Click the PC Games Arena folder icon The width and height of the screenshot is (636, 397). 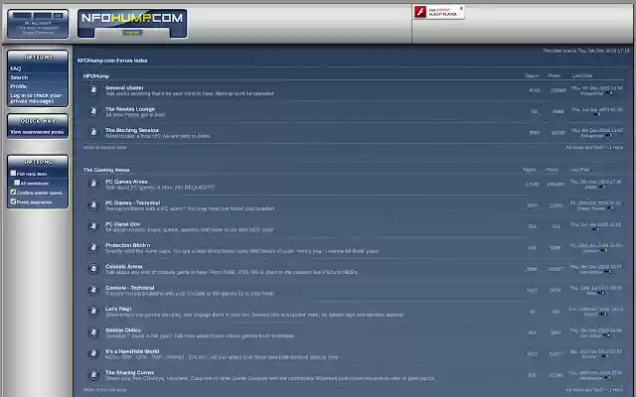pos(93,184)
